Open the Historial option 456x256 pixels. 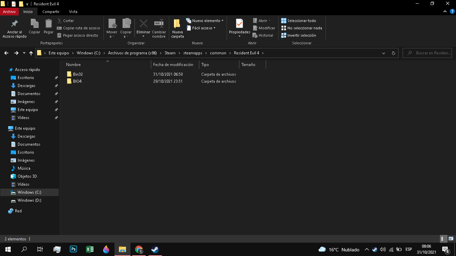point(263,35)
